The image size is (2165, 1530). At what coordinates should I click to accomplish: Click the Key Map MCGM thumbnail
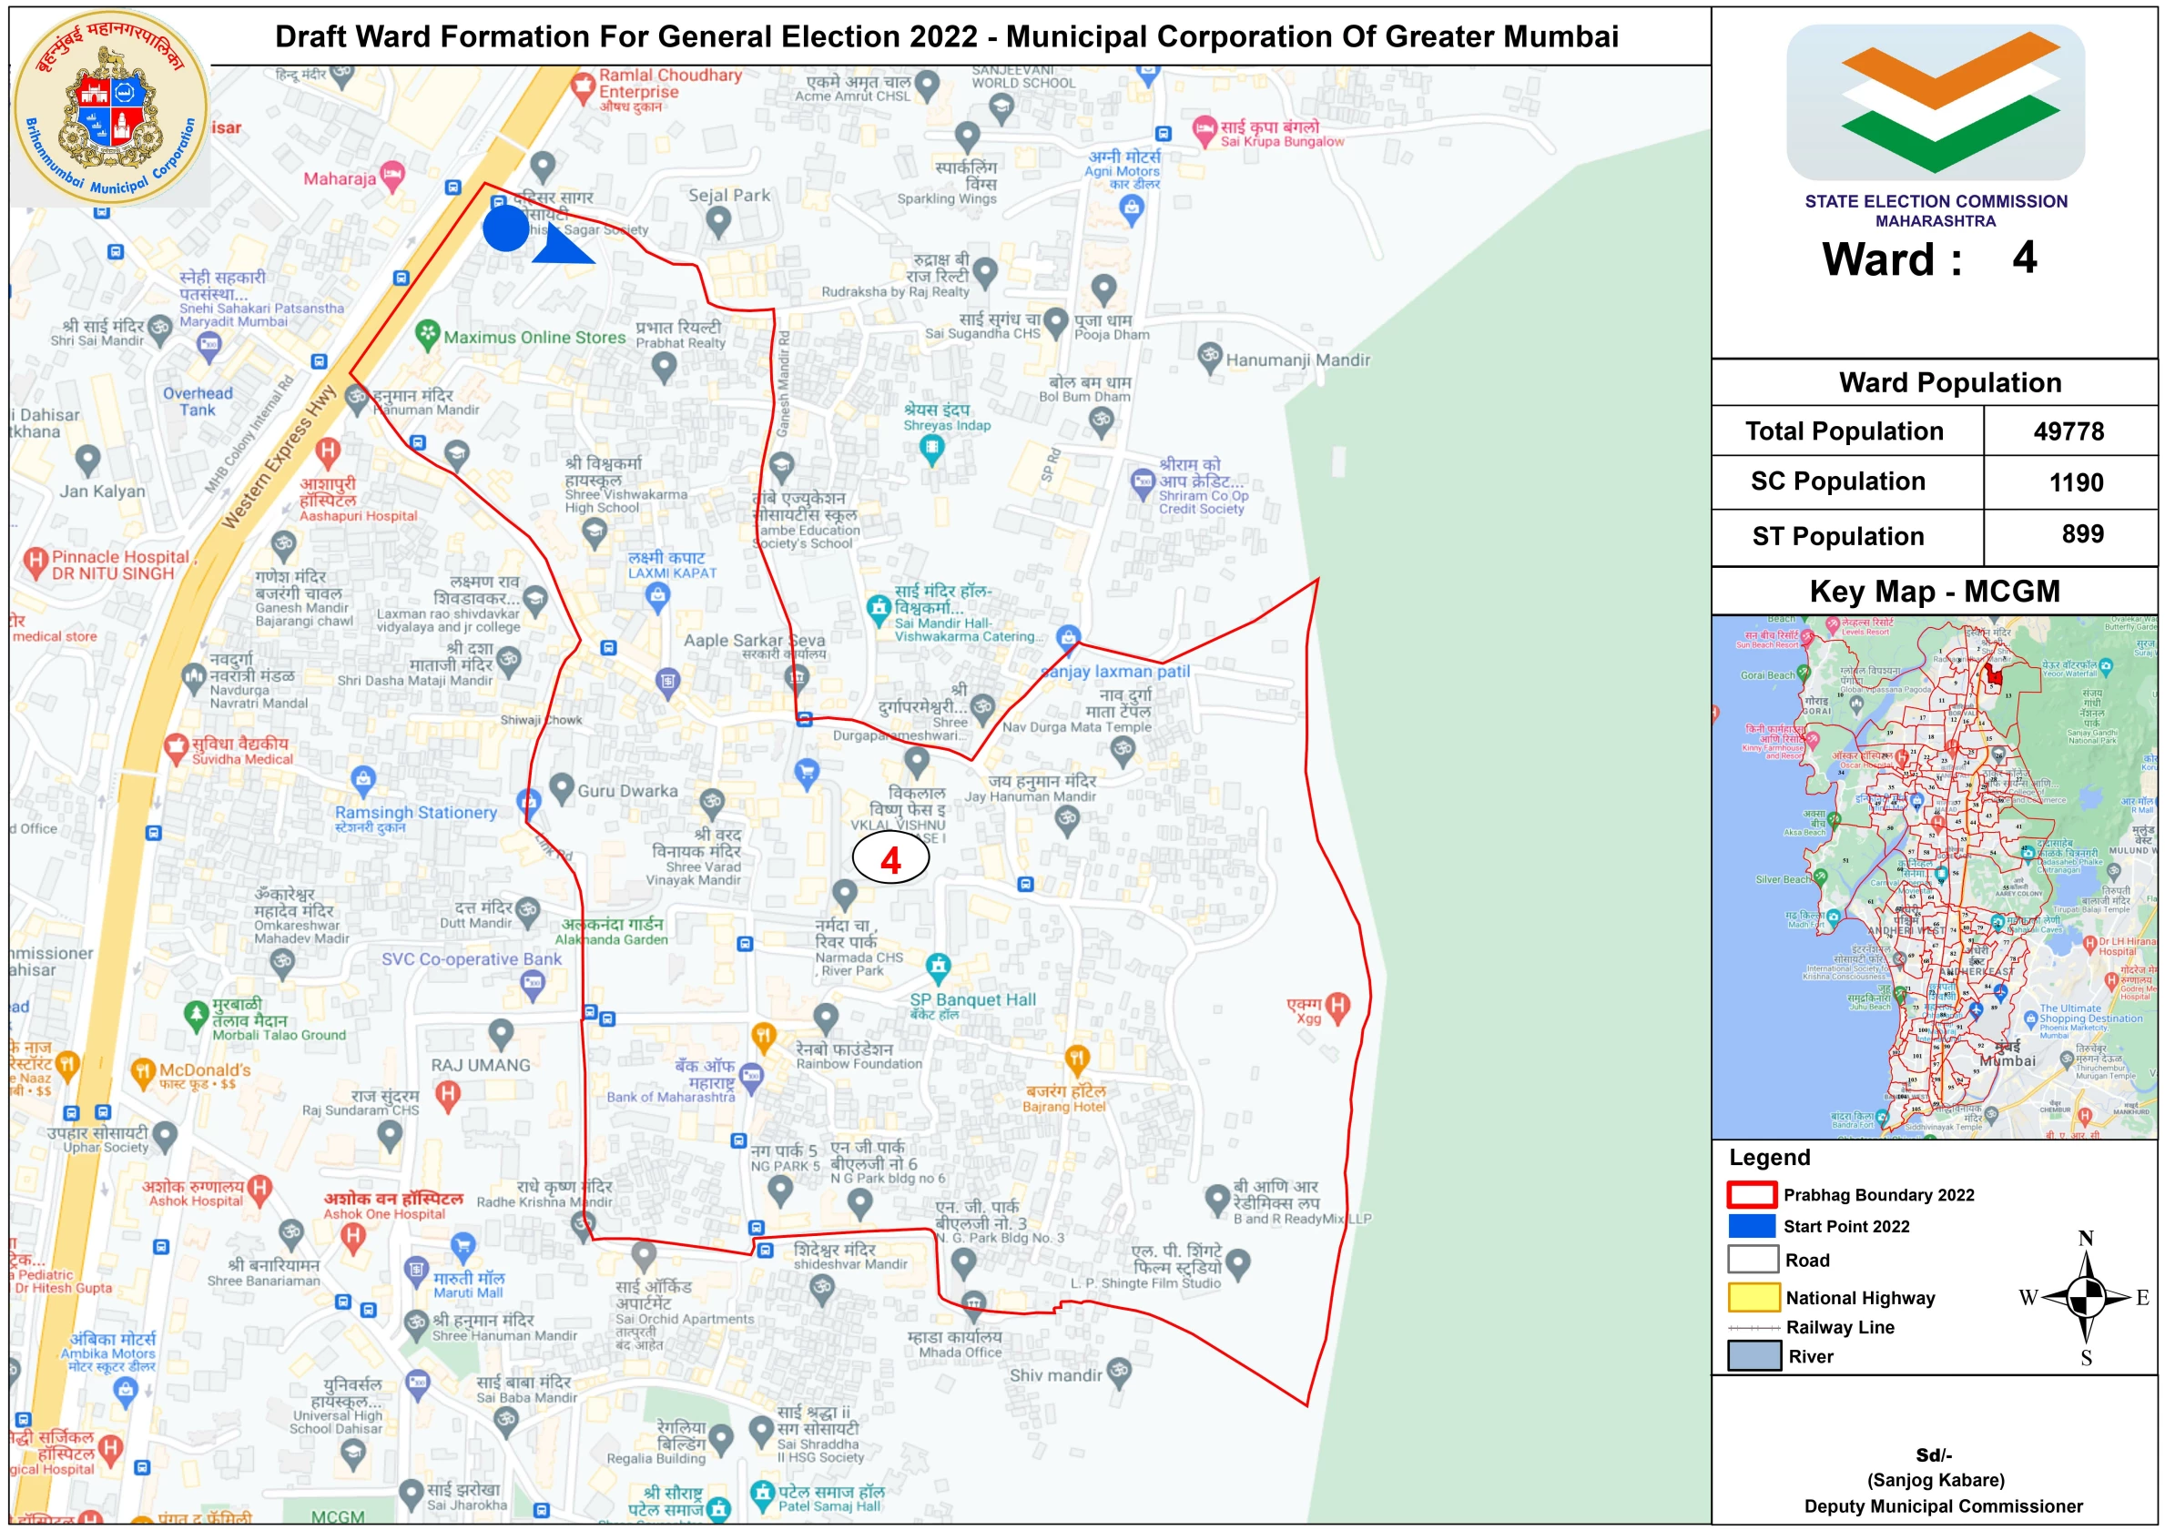(1934, 876)
